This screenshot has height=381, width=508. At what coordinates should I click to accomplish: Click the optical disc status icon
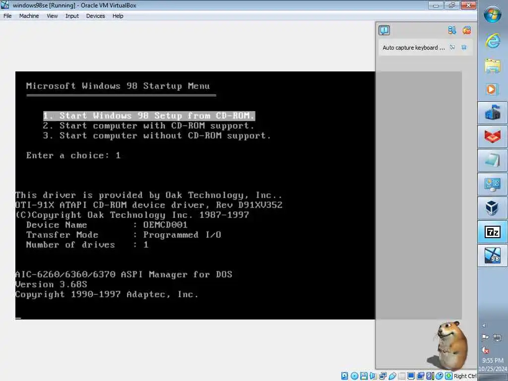point(354,376)
